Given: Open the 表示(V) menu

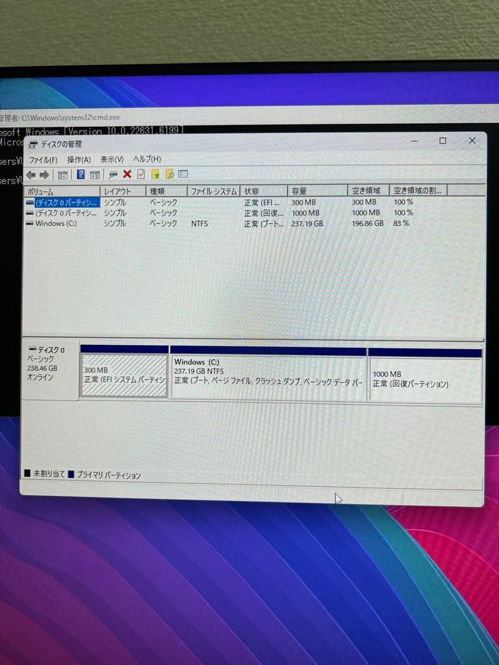Looking at the screenshot, I should point(112,159).
